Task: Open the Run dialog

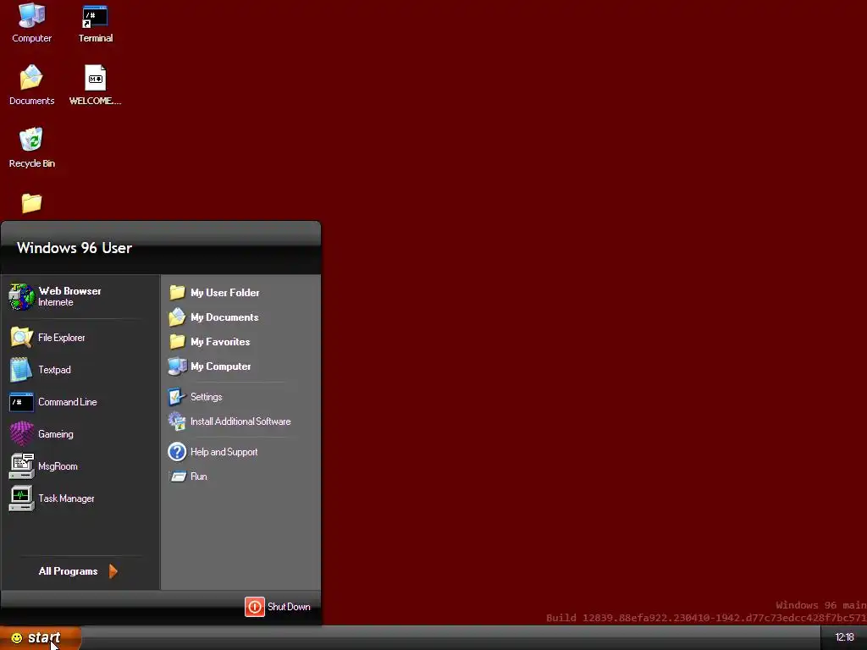Action: pos(188,476)
